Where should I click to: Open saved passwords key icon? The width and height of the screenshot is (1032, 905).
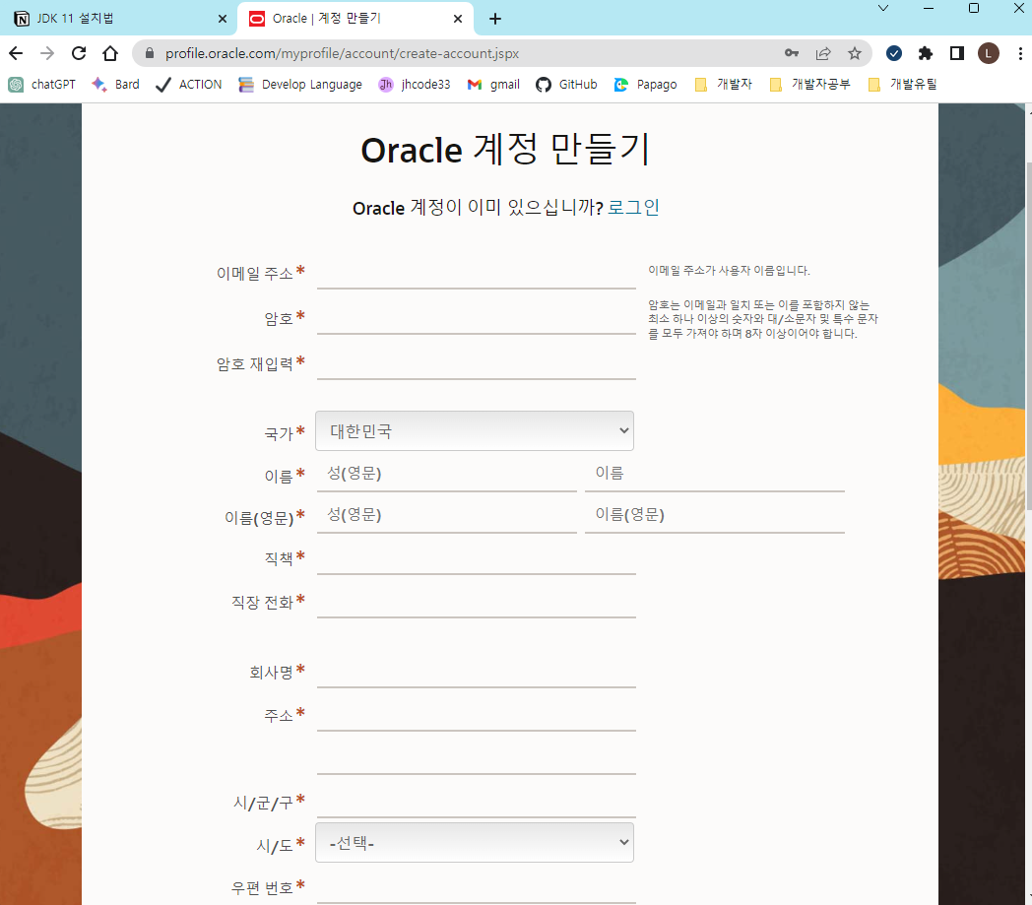(x=792, y=53)
